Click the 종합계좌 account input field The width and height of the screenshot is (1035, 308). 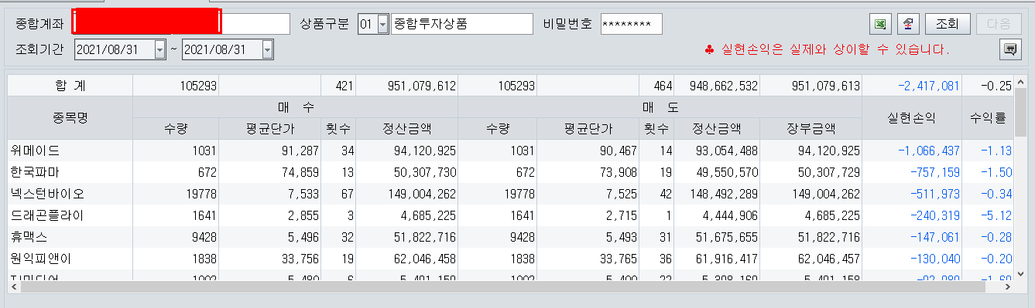coord(181,23)
